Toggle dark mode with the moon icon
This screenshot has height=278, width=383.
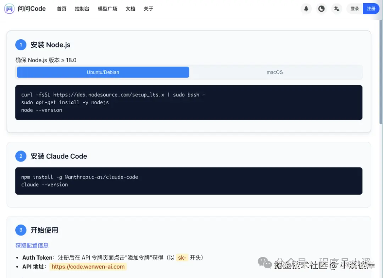pyautogui.click(x=321, y=8)
